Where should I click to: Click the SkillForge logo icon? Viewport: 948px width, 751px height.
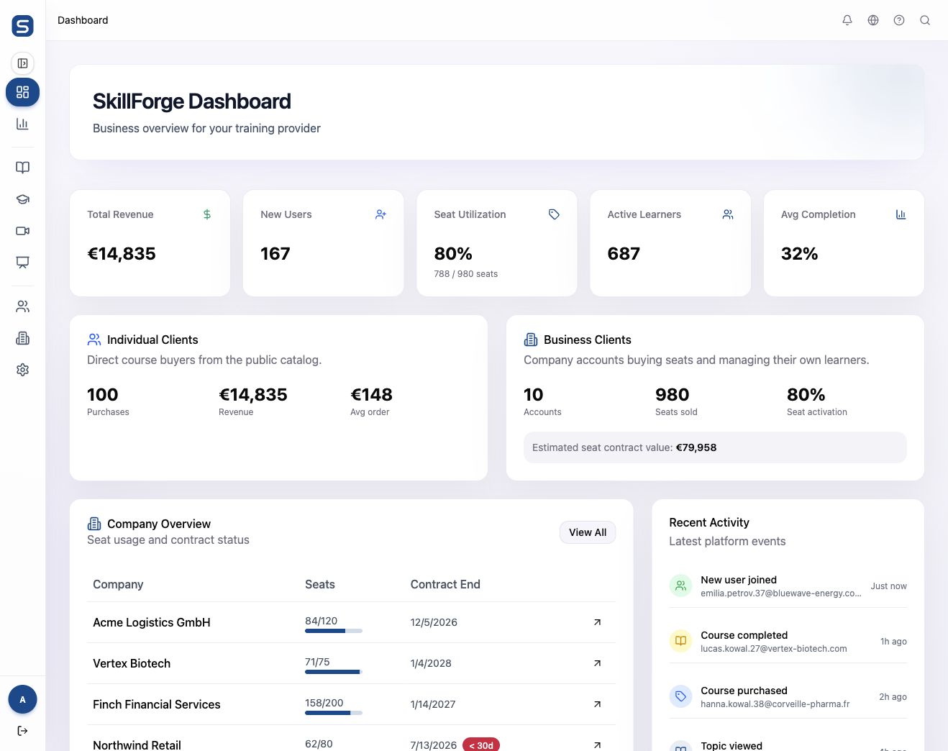point(23,26)
